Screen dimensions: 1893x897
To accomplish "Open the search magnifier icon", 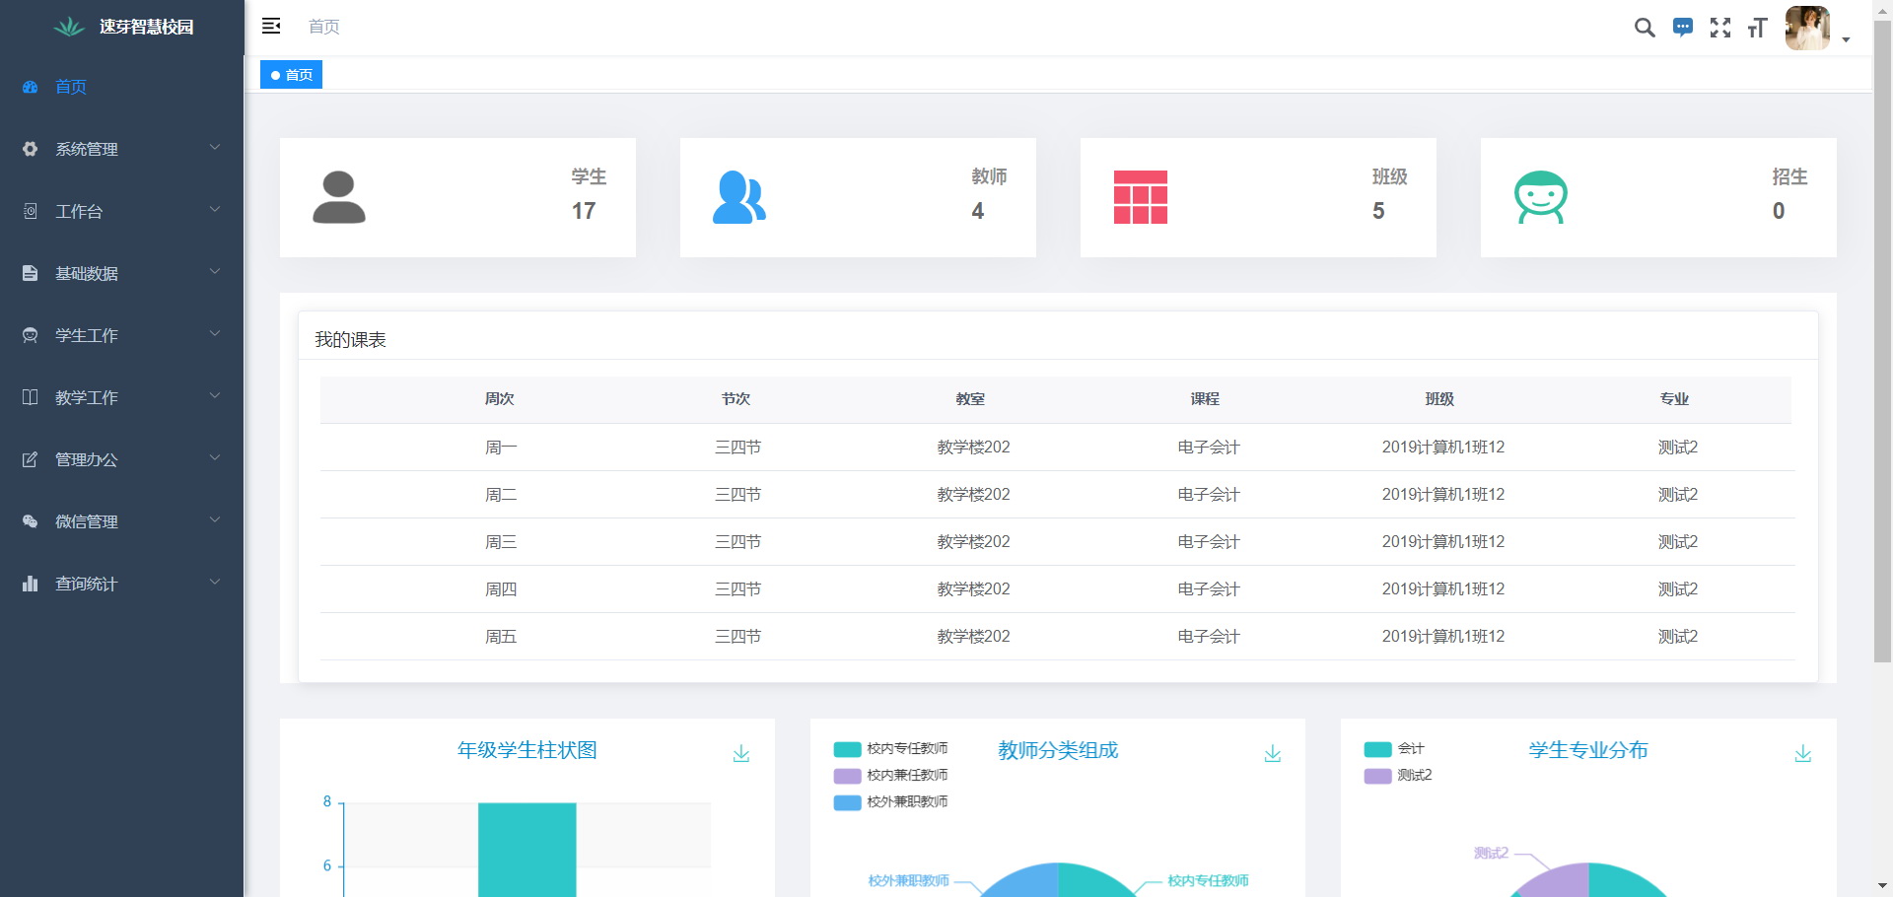I will click(1645, 28).
